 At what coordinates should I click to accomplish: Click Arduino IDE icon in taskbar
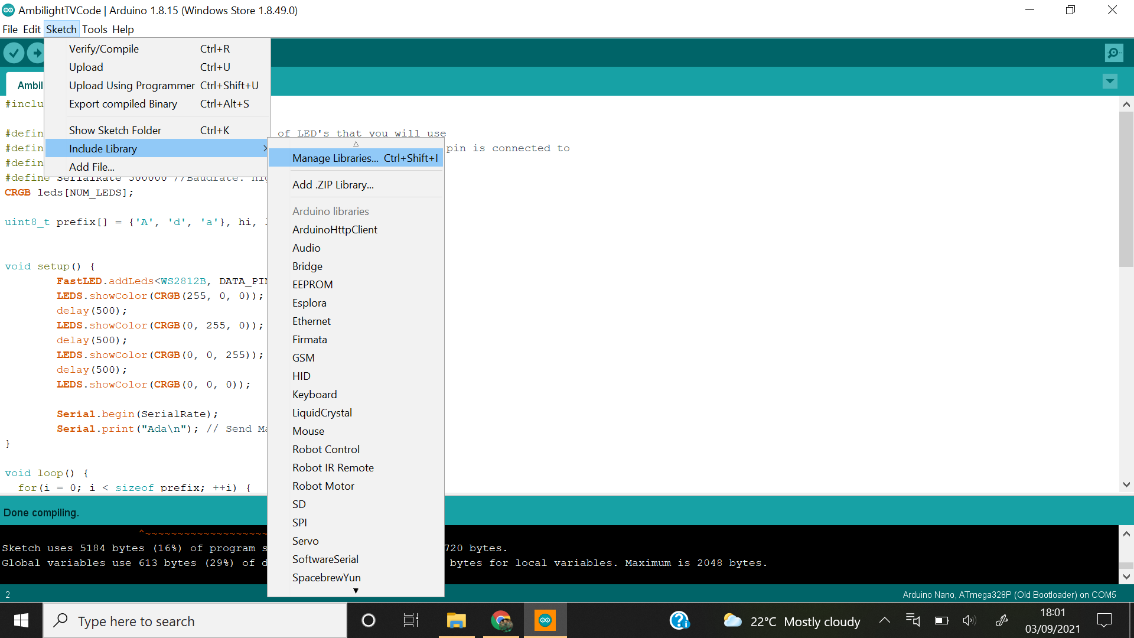pyautogui.click(x=545, y=620)
